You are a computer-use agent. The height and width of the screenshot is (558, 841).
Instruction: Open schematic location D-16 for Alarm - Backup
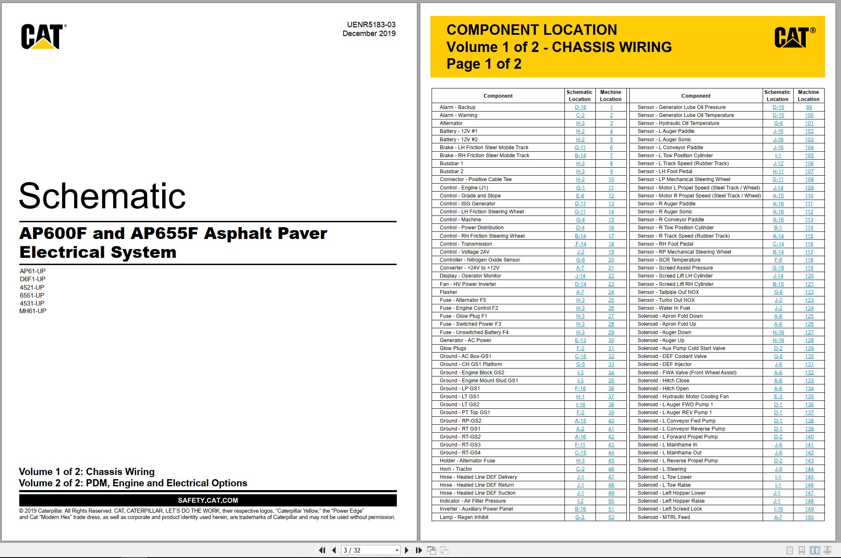[x=580, y=107]
